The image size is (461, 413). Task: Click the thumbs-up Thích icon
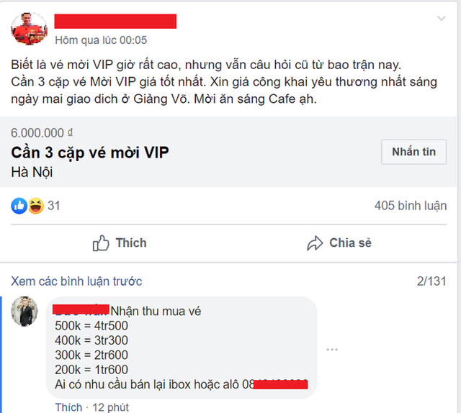point(101,243)
